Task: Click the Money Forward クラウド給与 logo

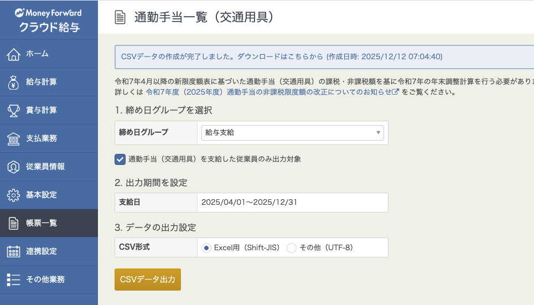Action: [49, 20]
